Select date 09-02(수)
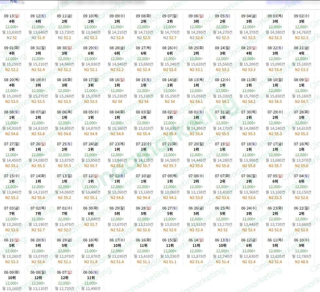This screenshot has height=292, width=320. 301,16
